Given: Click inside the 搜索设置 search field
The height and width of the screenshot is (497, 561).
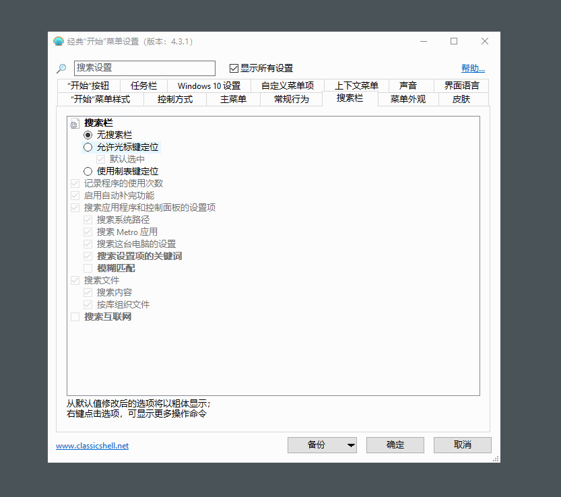Looking at the screenshot, I should click(143, 68).
